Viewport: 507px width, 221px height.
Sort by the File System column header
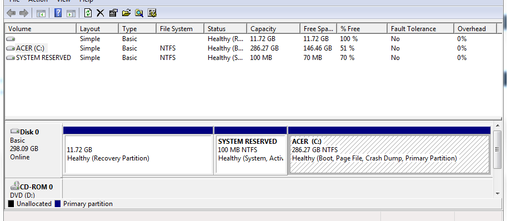click(180, 29)
